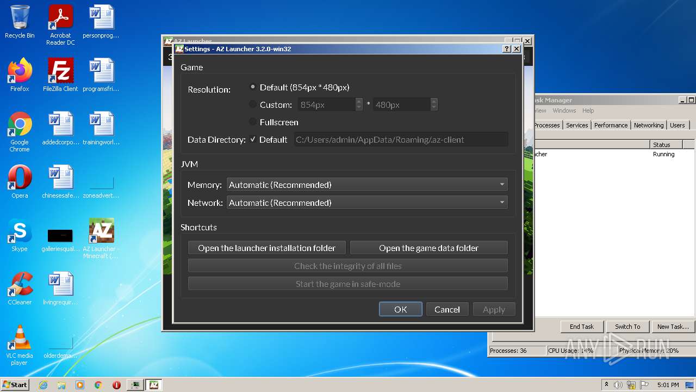The image size is (696, 392).
Task: Open the Network dropdown
Action: click(x=367, y=203)
